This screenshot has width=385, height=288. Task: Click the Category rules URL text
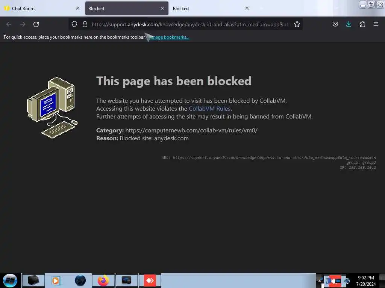[x=191, y=130]
